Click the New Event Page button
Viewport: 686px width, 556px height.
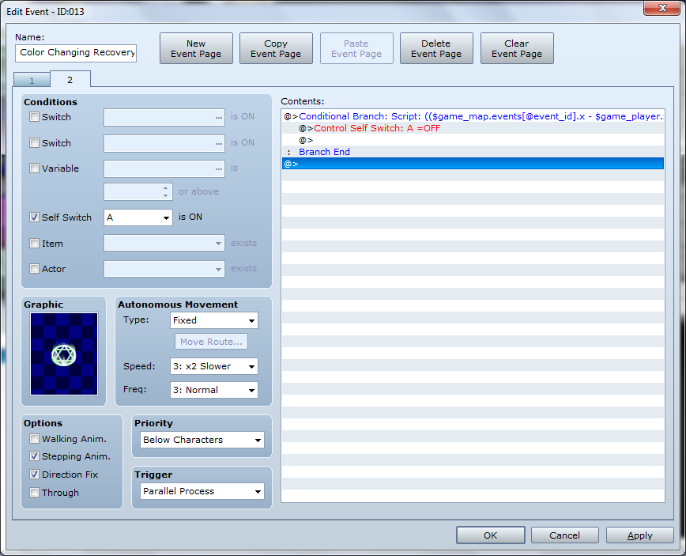click(x=196, y=48)
